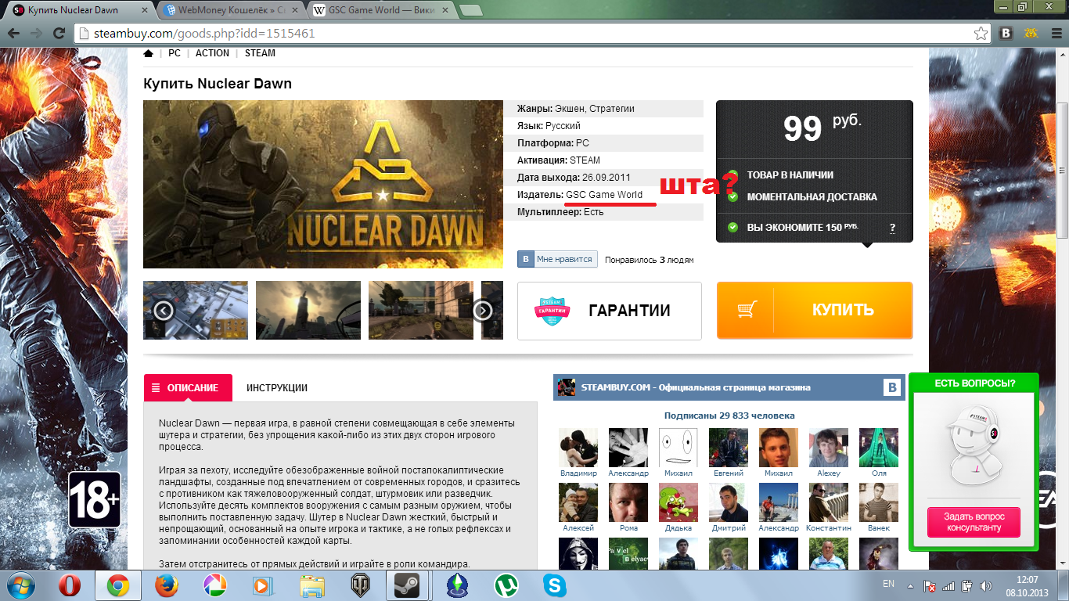Open the ГАРАНТИИ guarantees button

[610, 311]
